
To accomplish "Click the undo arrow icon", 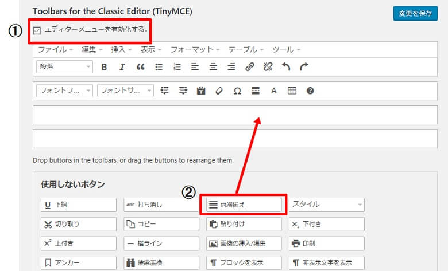I will click(x=286, y=67).
